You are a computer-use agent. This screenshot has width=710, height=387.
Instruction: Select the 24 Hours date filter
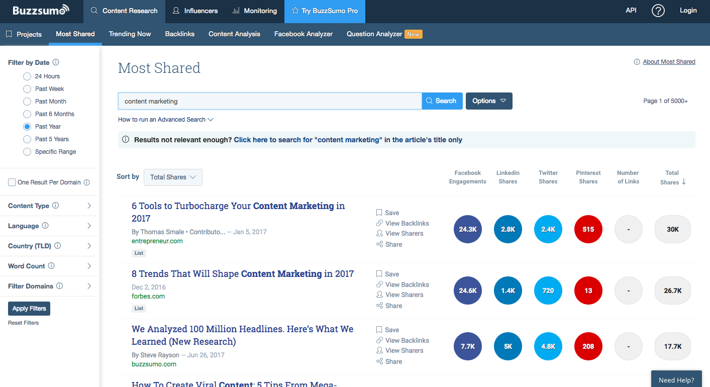coord(27,76)
